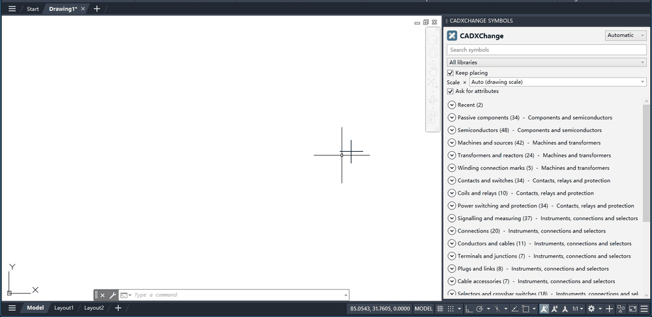Open the application menu beside the Start tab
Viewport: 652px width, 317px height.
(x=12, y=8)
